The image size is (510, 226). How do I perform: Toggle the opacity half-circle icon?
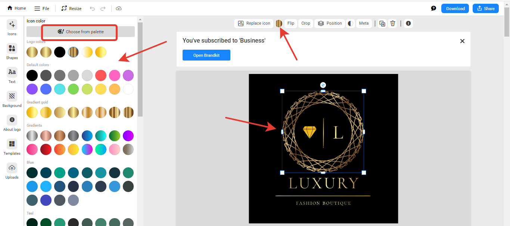350,24
